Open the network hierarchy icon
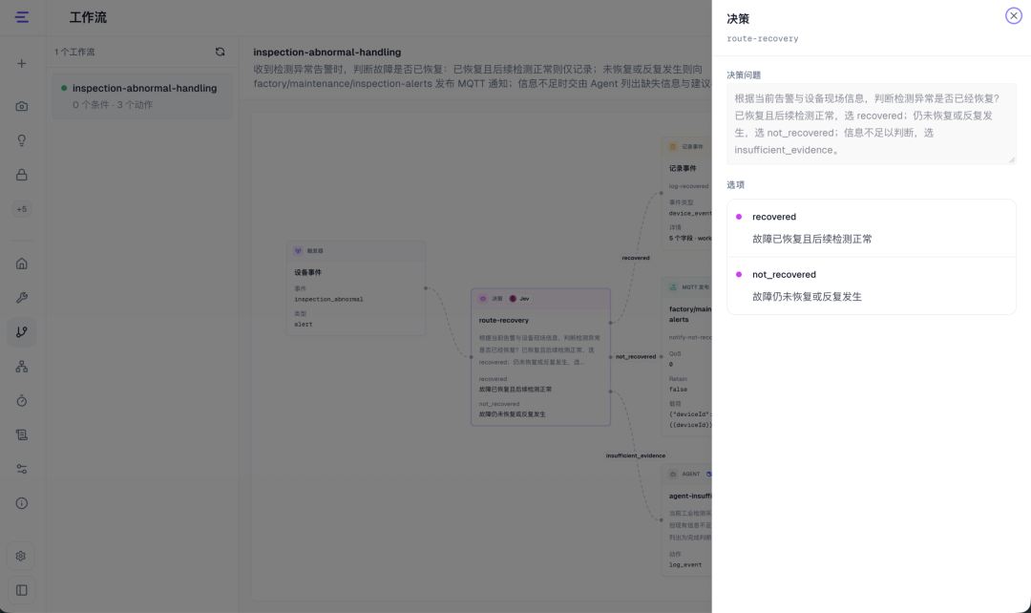1031x613 pixels. [x=22, y=367]
